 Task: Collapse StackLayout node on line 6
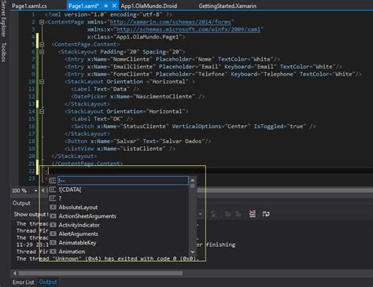[x=42, y=52]
